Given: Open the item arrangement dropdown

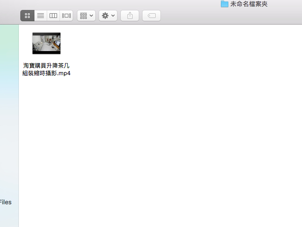Looking at the screenshot, I should pos(86,16).
